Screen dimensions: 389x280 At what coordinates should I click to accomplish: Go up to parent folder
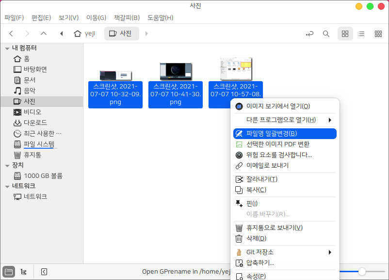click(44, 34)
